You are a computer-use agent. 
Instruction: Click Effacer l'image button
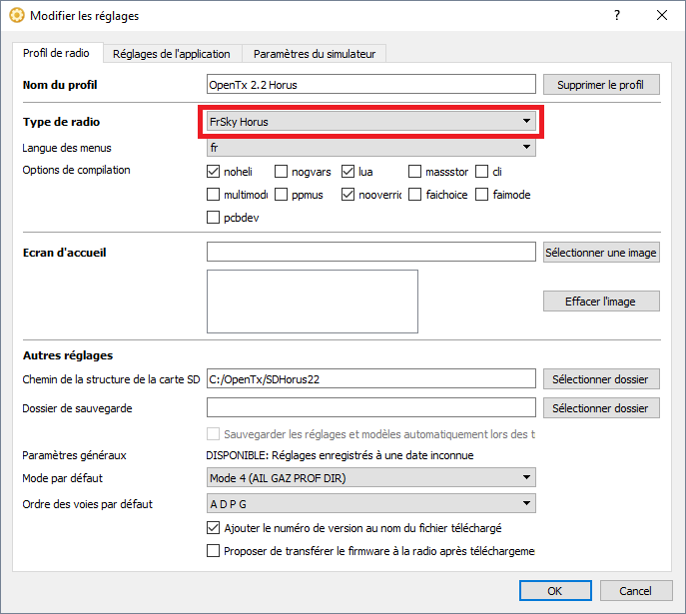601,302
